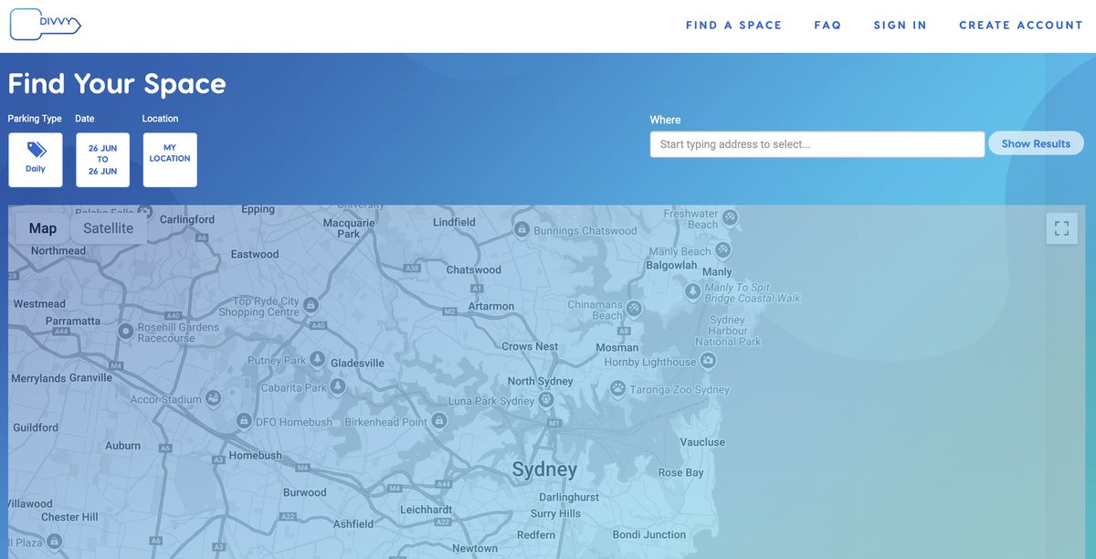Image resolution: width=1096 pixels, height=559 pixels.
Task: Click the Ashfield map label
Action: (x=353, y=524)
